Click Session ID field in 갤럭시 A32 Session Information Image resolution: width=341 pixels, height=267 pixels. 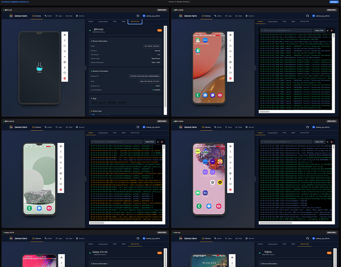pos(144,76)
